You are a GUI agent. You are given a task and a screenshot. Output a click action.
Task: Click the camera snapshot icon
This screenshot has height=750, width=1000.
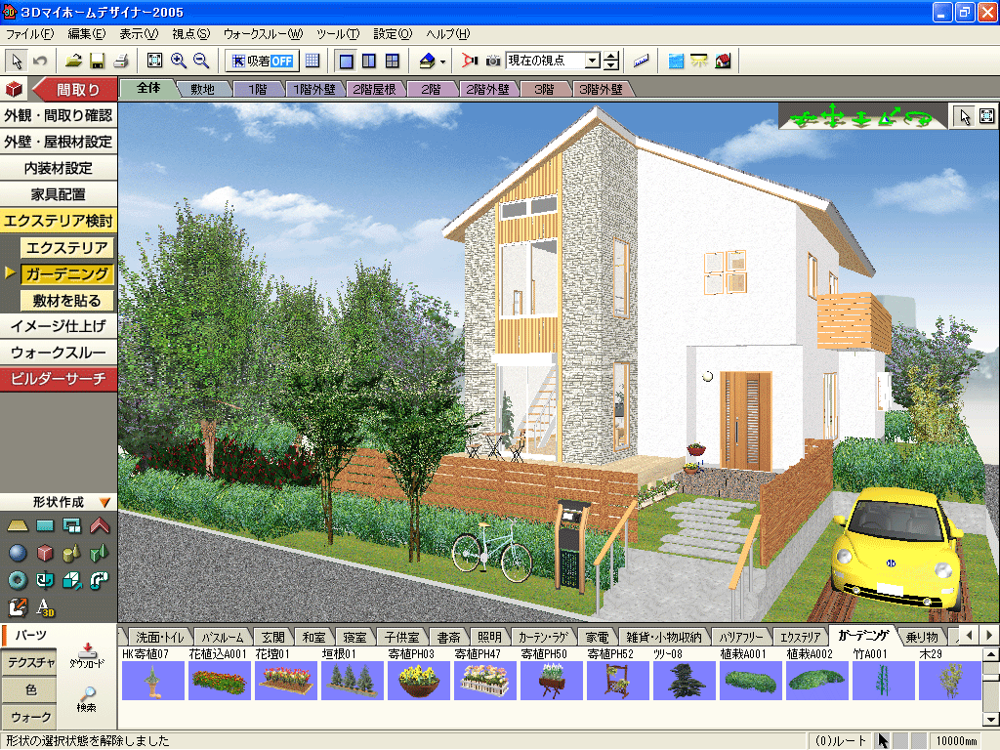point(493,61)
